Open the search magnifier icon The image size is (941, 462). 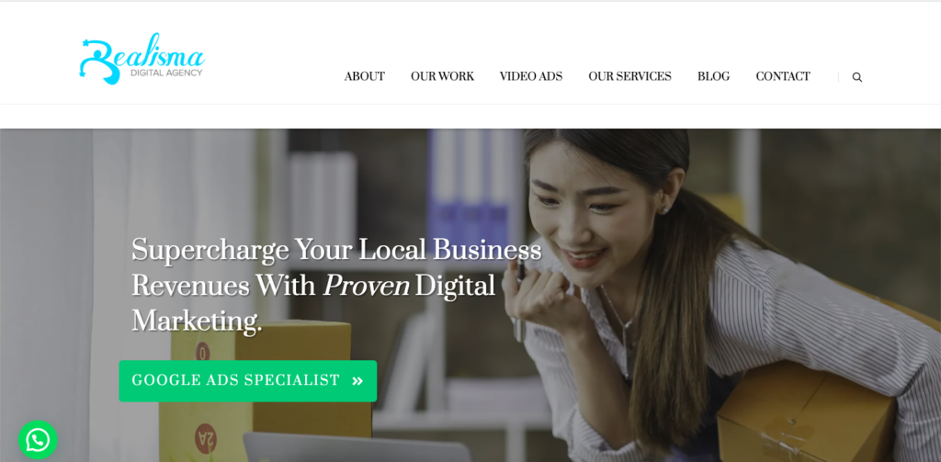[857, 77]
